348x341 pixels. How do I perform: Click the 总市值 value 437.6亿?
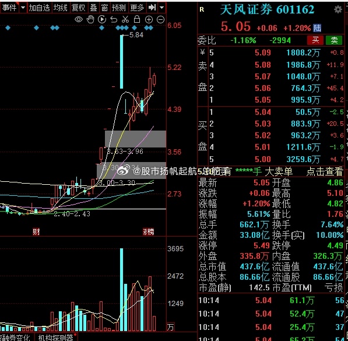[255, 266]
